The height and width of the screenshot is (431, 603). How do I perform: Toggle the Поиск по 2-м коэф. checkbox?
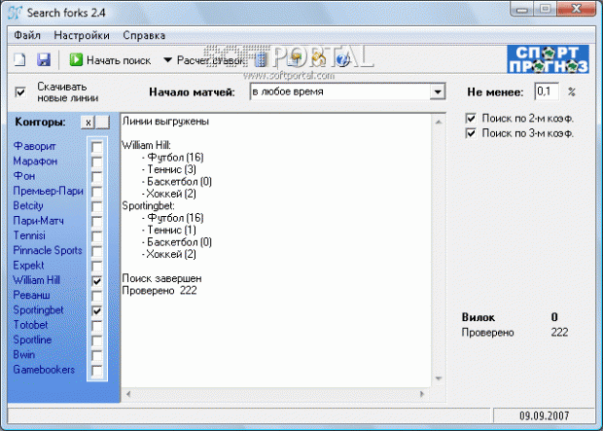click(x=471, y=118)
